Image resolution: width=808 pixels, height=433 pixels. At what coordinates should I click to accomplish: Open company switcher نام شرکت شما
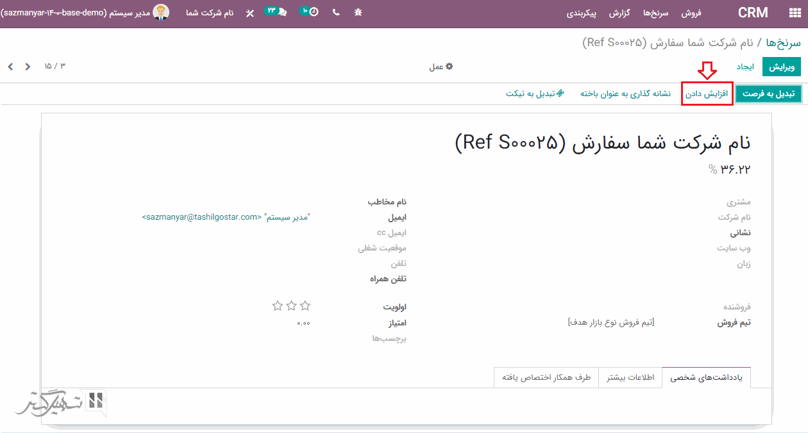[x=210, y=13]
